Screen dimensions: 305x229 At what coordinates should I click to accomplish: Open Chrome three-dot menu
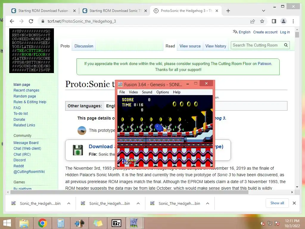[x=293, y=21]
